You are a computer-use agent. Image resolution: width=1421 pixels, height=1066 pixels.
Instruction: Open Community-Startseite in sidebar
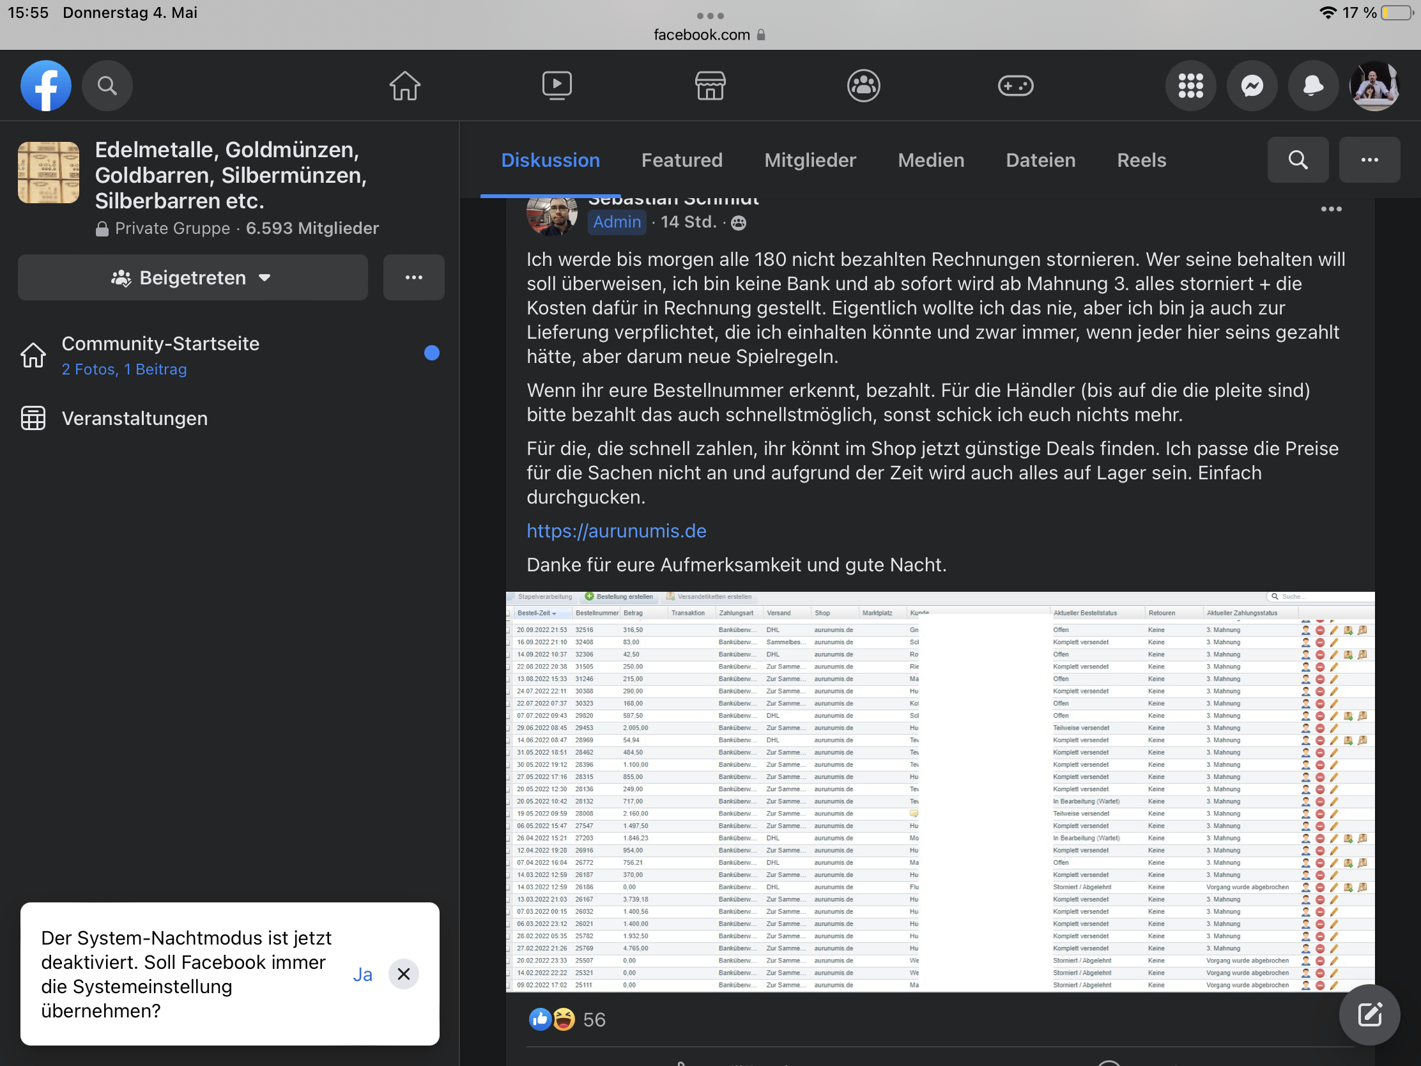tap(160, 344)
